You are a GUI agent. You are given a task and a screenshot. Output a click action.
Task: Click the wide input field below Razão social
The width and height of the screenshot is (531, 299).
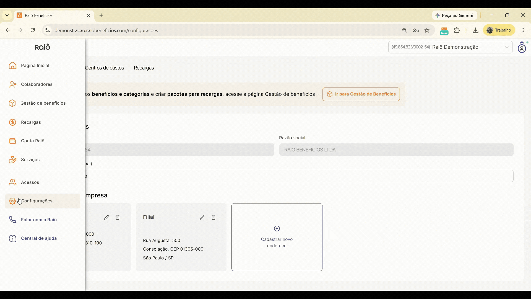point(299,176)
